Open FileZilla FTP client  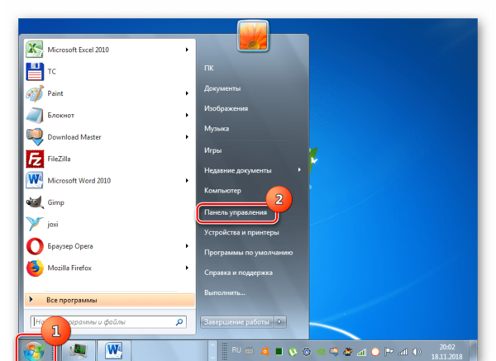35,159
